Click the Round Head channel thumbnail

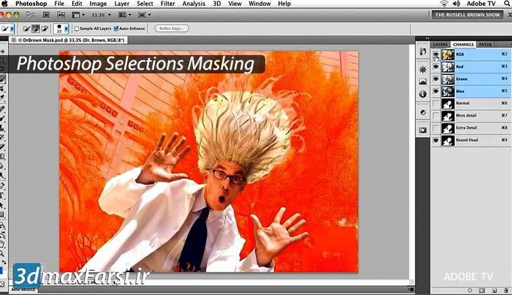coord(448,140)
